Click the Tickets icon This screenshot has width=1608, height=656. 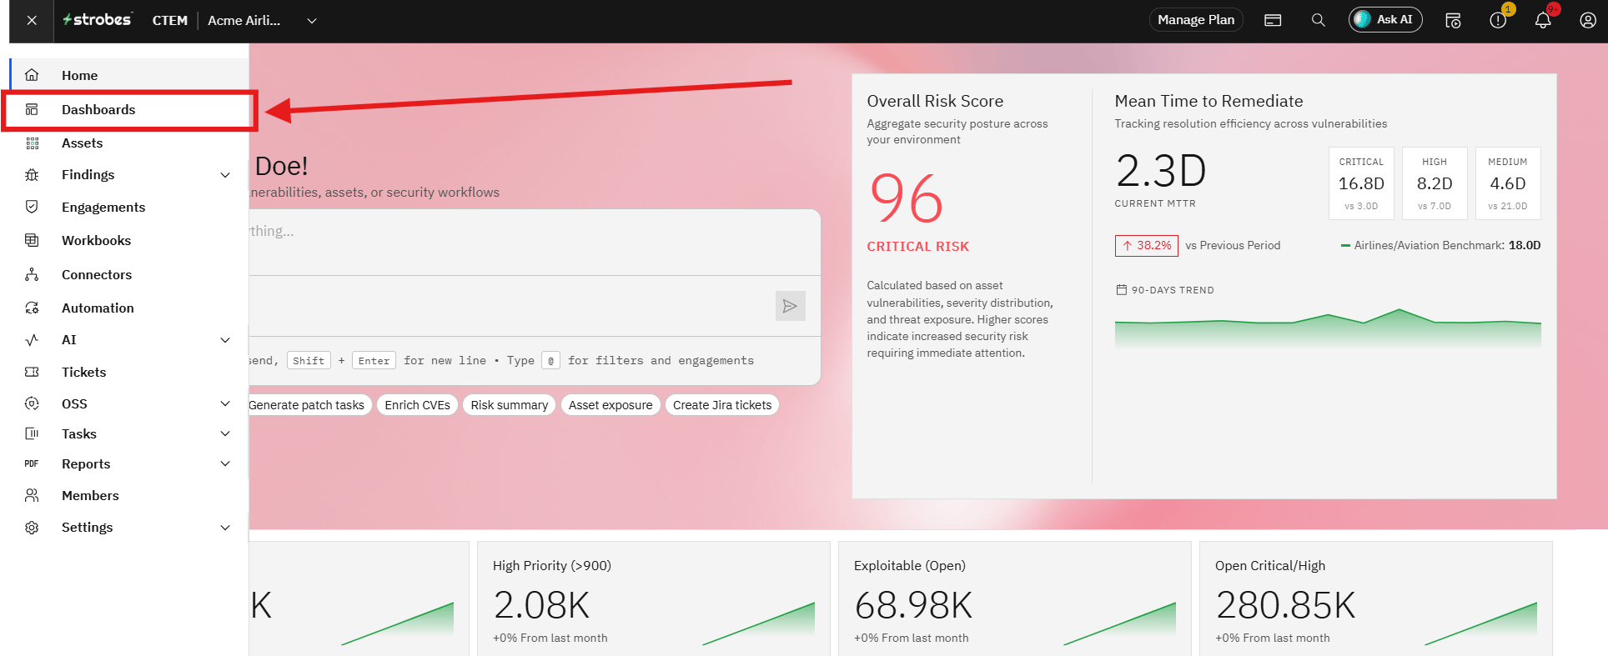click(32, 372)
